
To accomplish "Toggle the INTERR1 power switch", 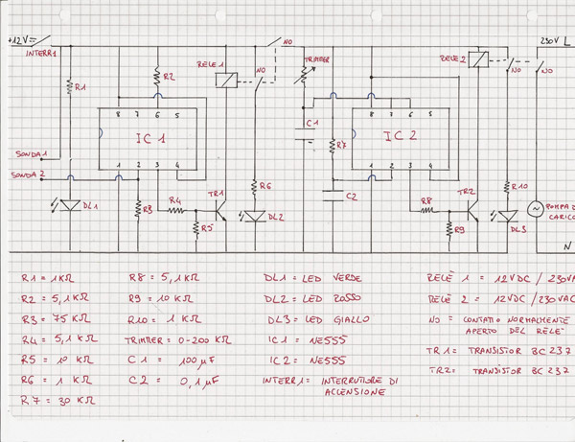I will pyautogui.click(x=38, y=41).
